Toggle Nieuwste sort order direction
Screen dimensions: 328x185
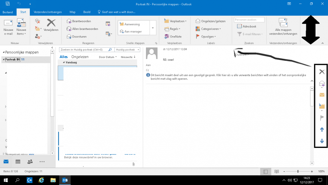tap(128, 57)
